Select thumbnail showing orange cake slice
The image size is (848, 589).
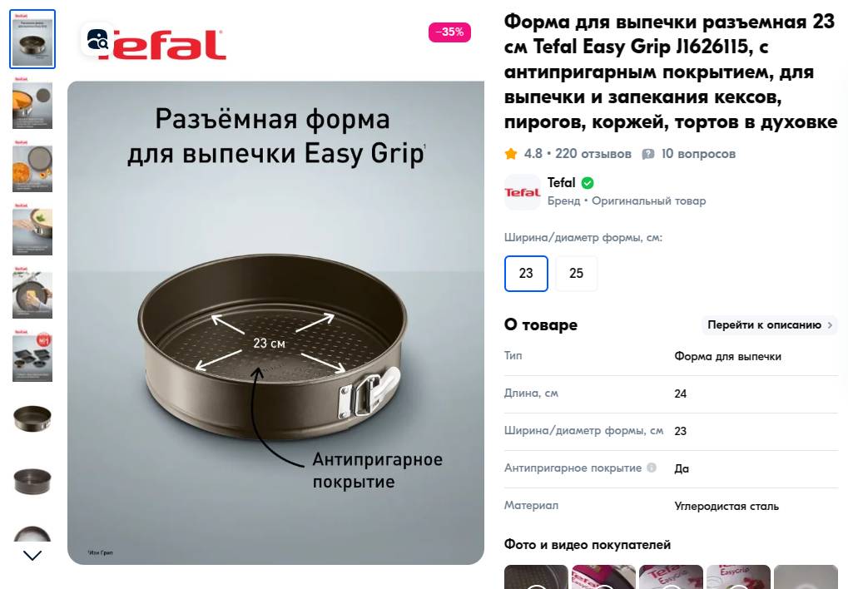tap(32, 103)
